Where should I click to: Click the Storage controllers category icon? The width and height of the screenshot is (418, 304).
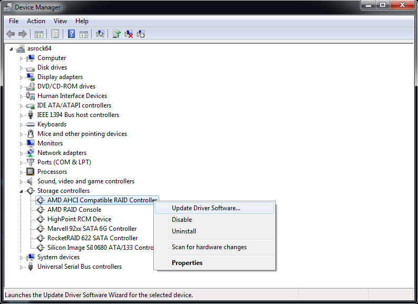(31, 191)
